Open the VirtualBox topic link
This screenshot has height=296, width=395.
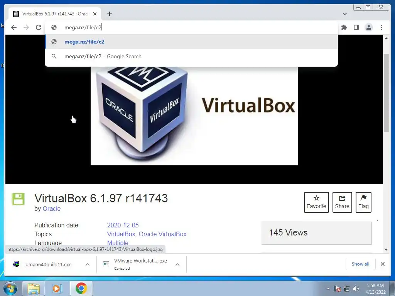point(121,234)
